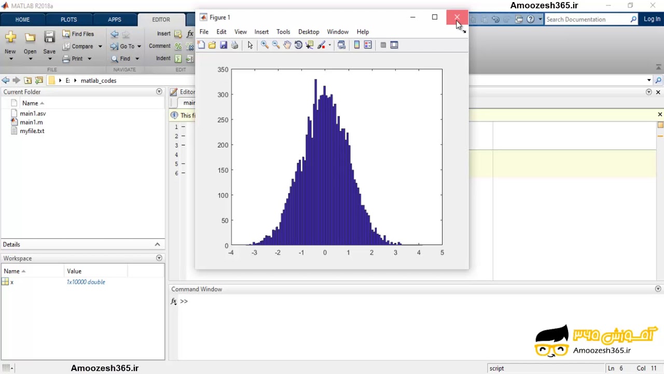This screenshot has height=374, width=664.
Task: Open the View menu in Figure 1
Action: point(241,32)
